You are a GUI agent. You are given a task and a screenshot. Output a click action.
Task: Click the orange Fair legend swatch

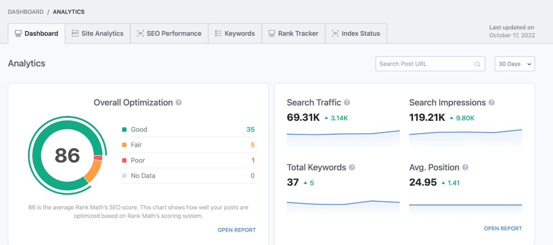pos(124,145)
